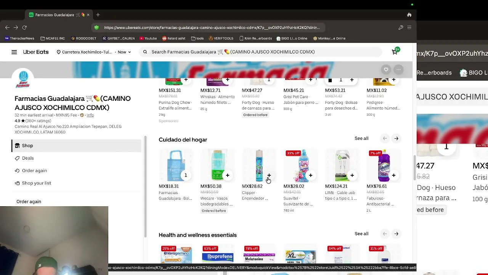Image resolution: width=488 pixels, height=275 pixels.
Task: Open a new browser tab
Action: pos(98,15)
